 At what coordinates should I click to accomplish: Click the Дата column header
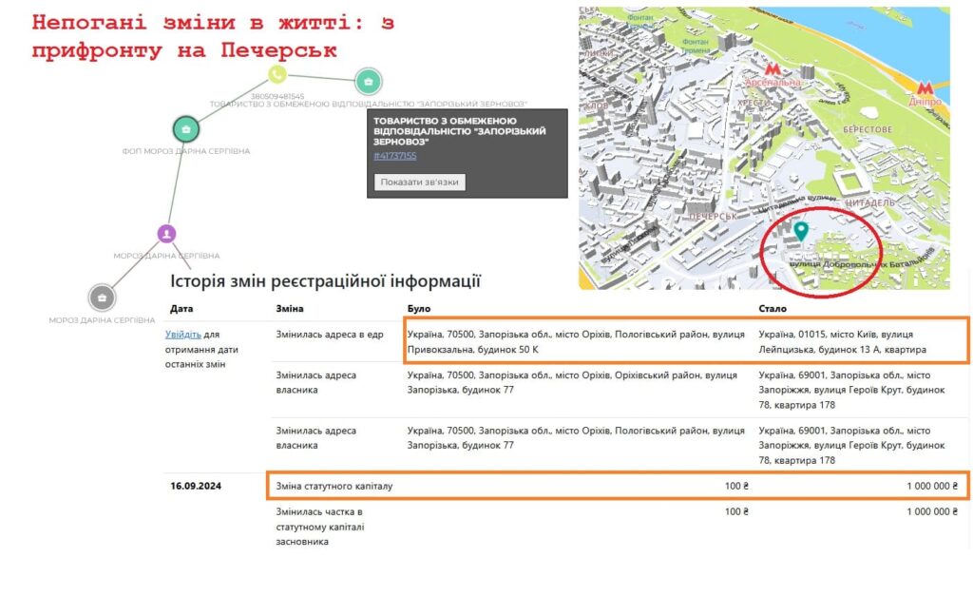[x=181, y=309]
